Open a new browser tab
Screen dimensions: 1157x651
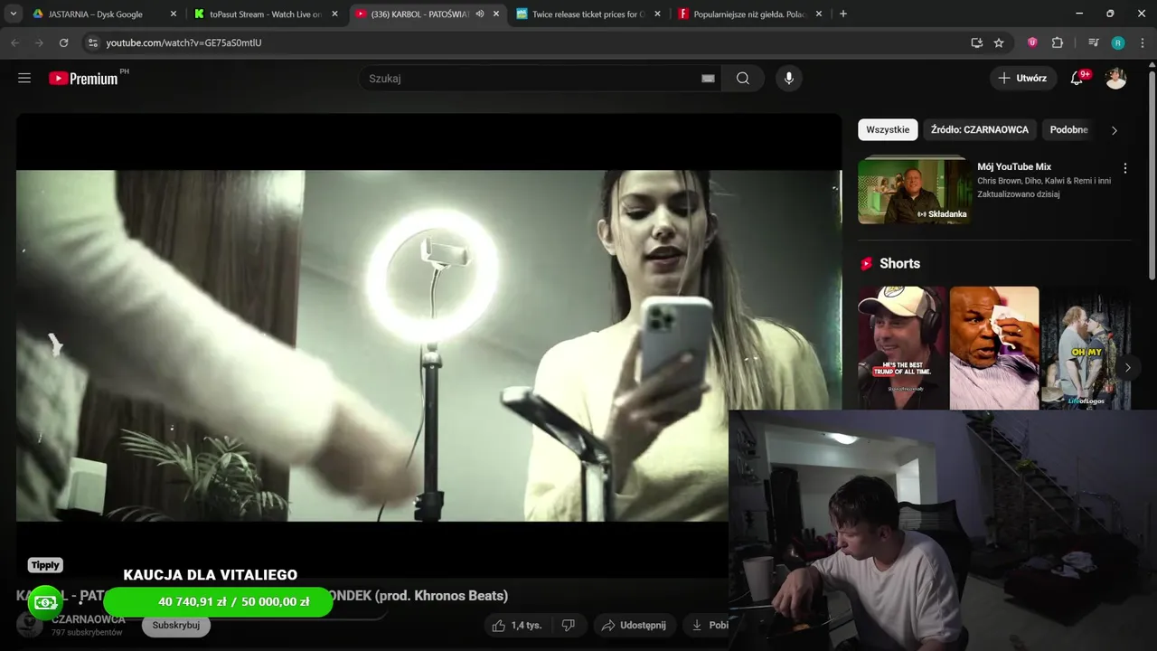843,14
